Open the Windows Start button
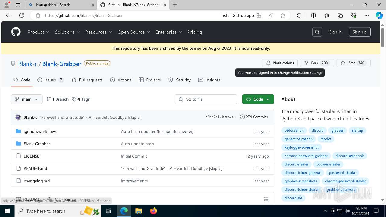This screenshot has width=386, height=217. (7, 211)
